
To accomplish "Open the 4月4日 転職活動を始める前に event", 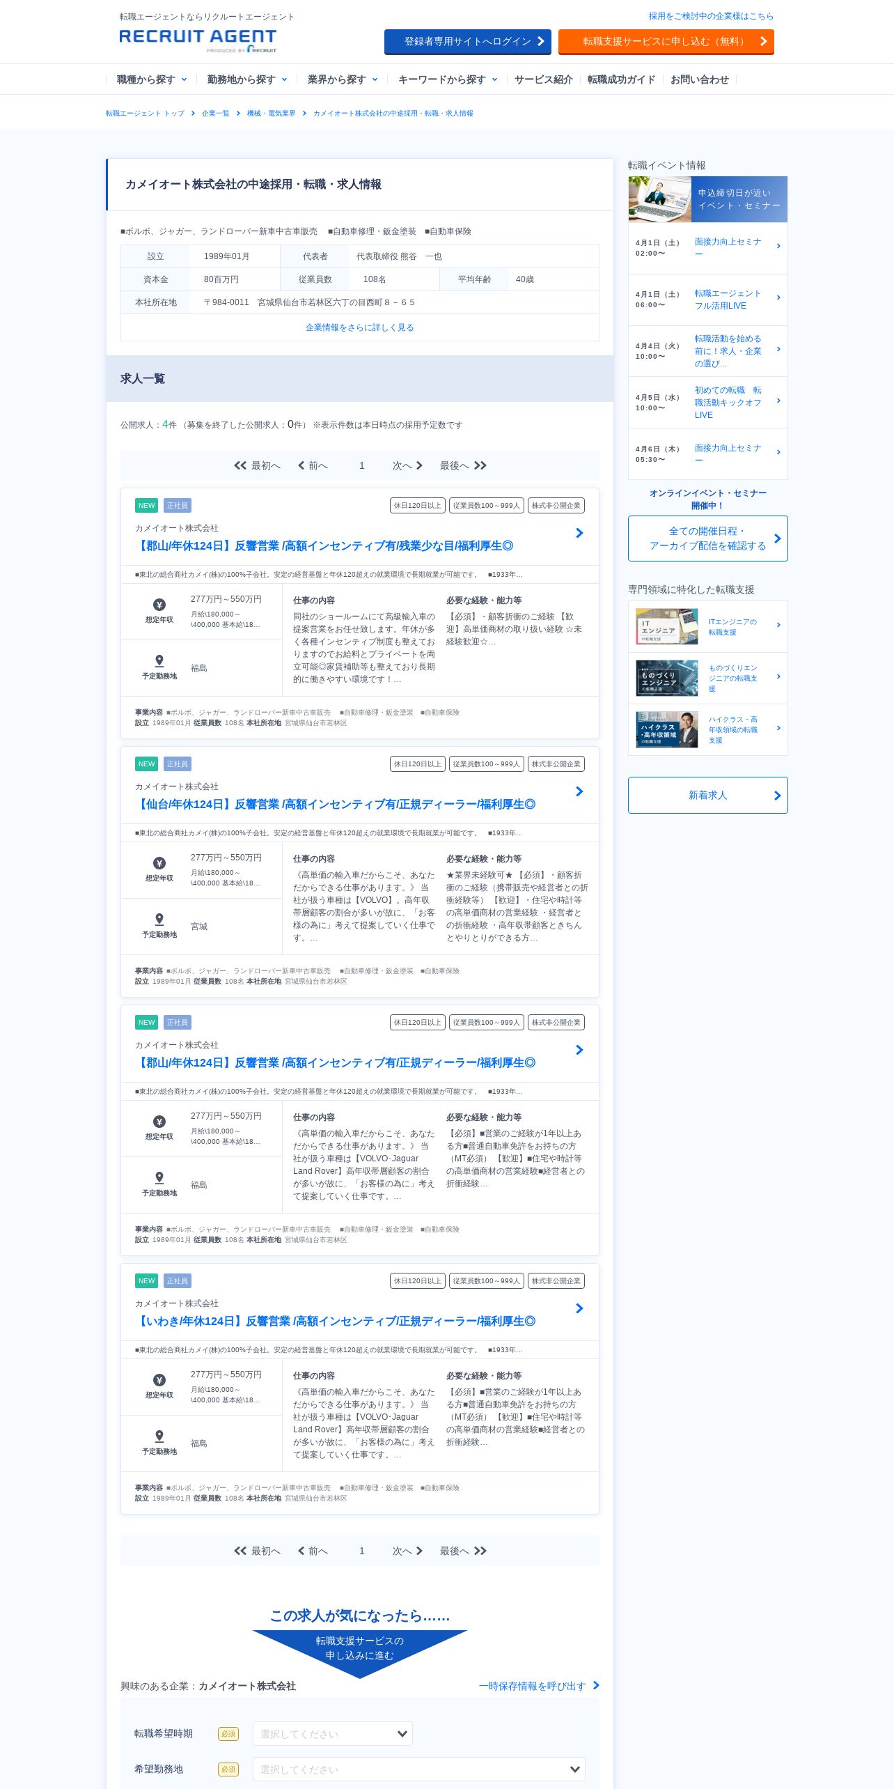I will (x=708, y=351).
